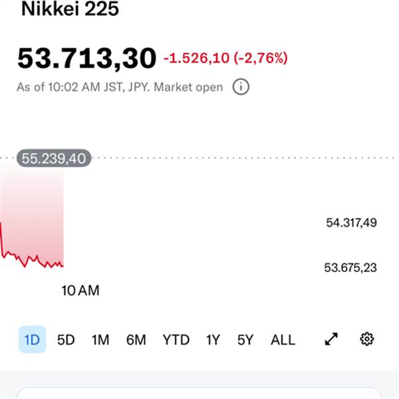Select the 1D time range
This screenshot has width=399, height=399.
tap(32, 340)
